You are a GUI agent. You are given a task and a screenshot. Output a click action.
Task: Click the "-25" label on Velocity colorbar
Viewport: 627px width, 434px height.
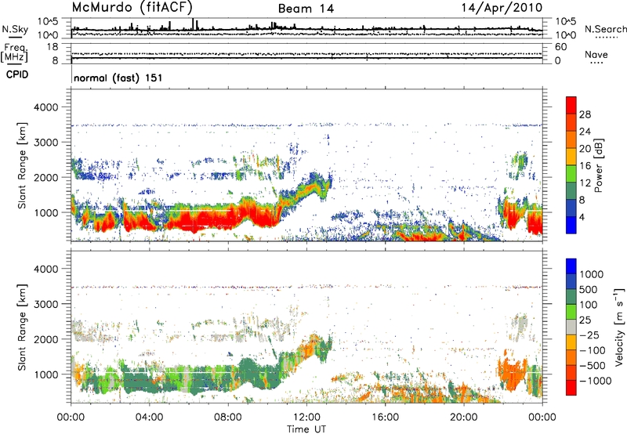[589, 335]
